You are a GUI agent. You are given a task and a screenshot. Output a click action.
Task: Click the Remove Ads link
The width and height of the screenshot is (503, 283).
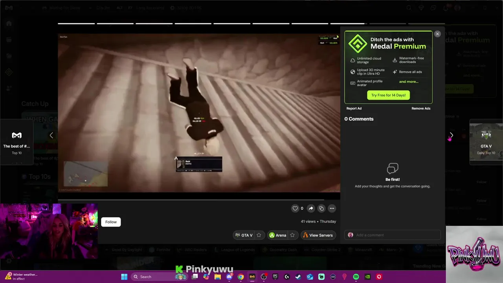tap(421, 108)
